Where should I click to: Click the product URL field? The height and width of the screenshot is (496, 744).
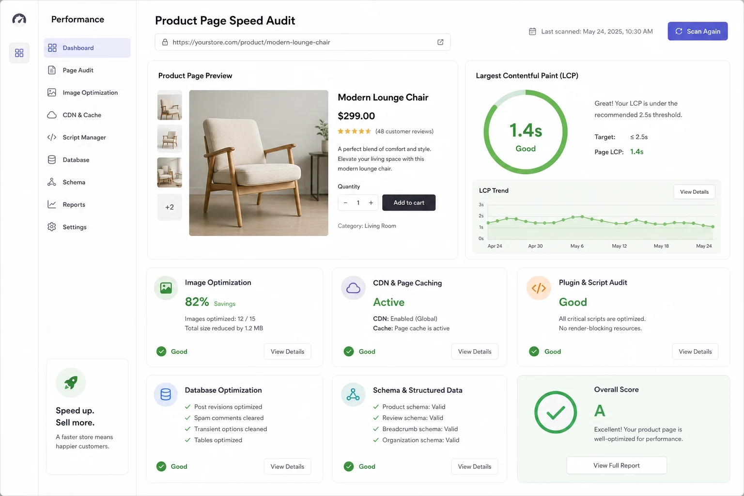point(303,42)
